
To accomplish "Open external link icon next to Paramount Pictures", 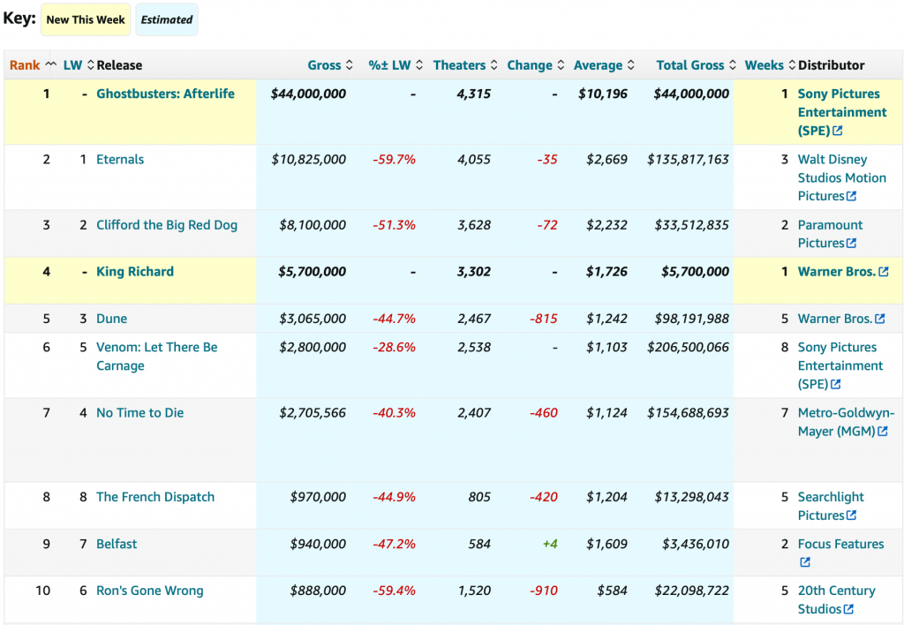I will click(852, 244).
